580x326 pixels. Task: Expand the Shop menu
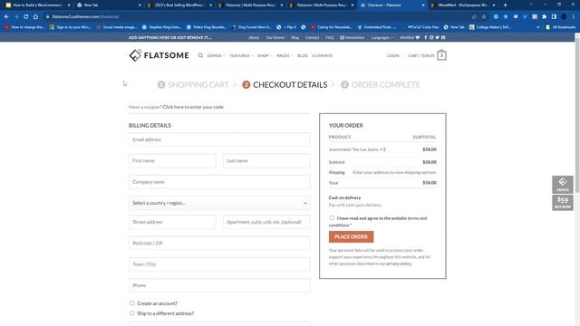click(x=265, y=55)
